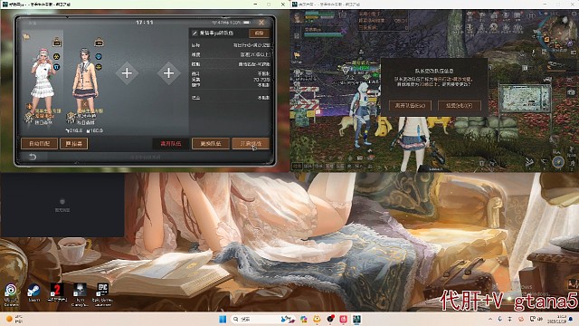Image resolution: width=579 pixels, height=326 pixels.
Task: Click the back arrow in team panel
Action: [33, 157]
